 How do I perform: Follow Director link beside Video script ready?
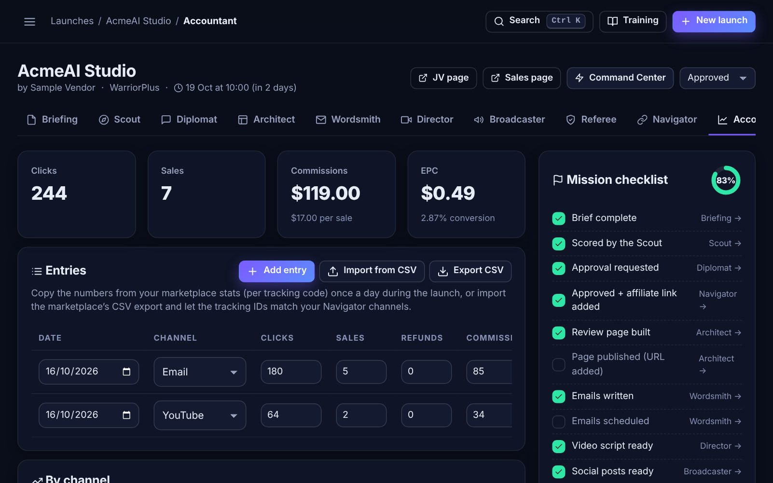721,446
